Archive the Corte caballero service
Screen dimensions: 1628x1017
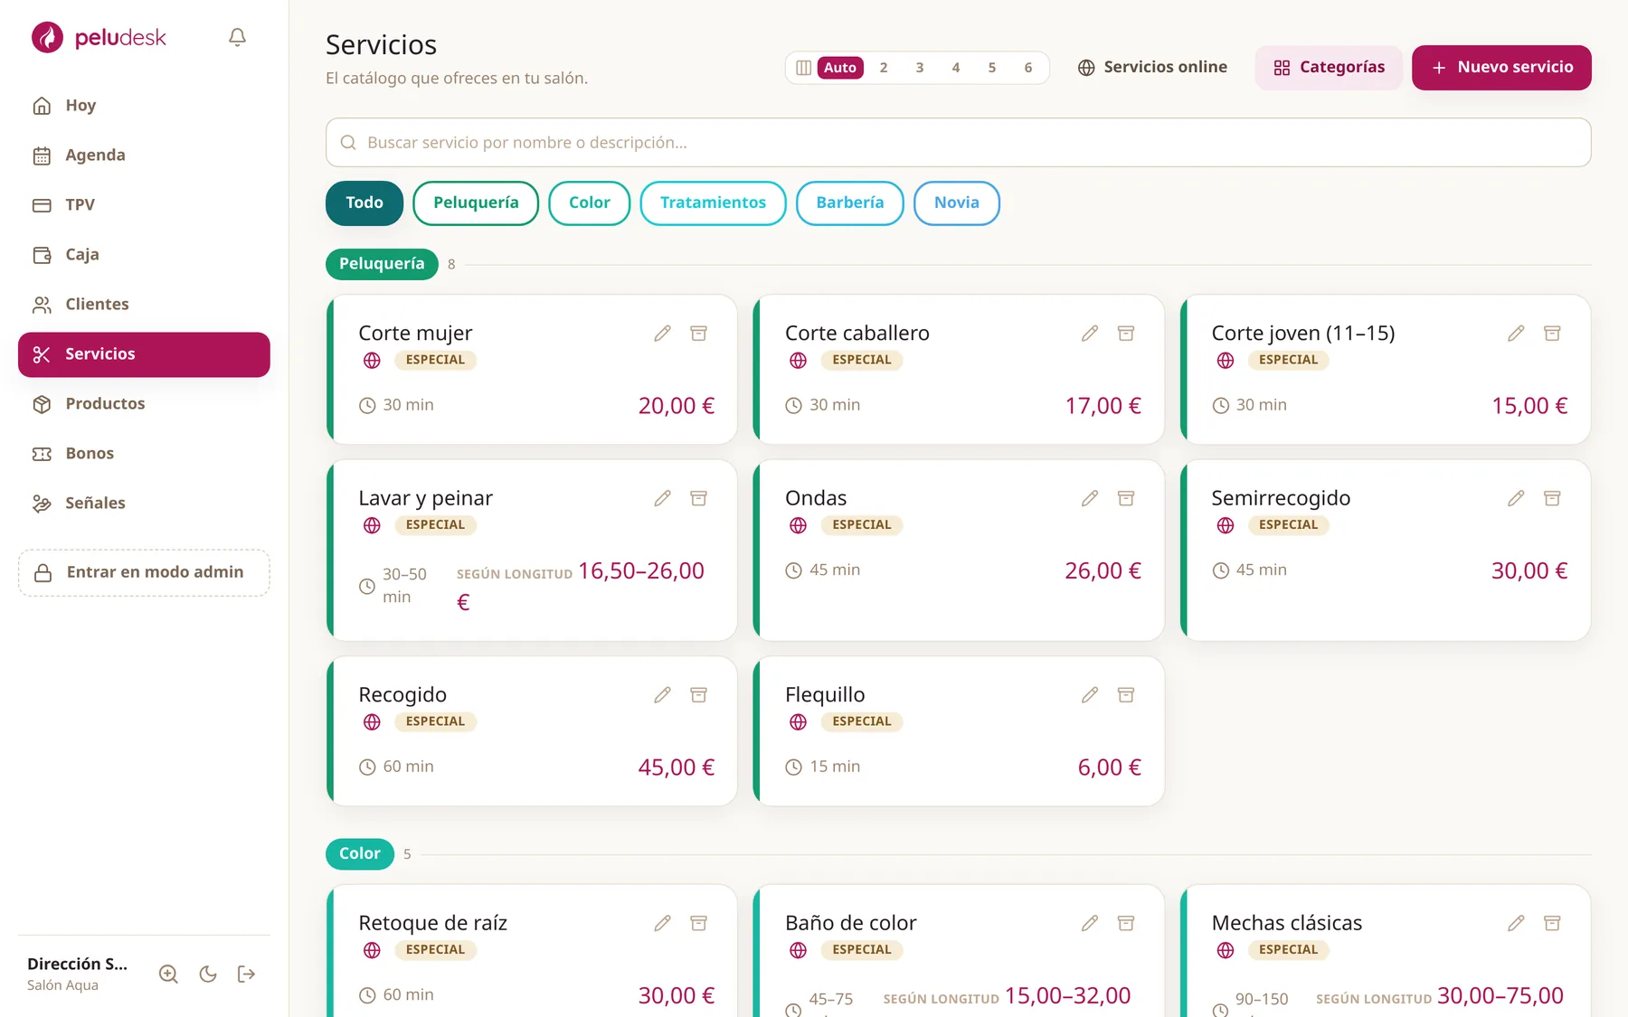pyautogui.click(x=1126, y=334)
